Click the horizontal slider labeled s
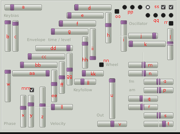Screen dimensions: 180x134 point(159,115)
